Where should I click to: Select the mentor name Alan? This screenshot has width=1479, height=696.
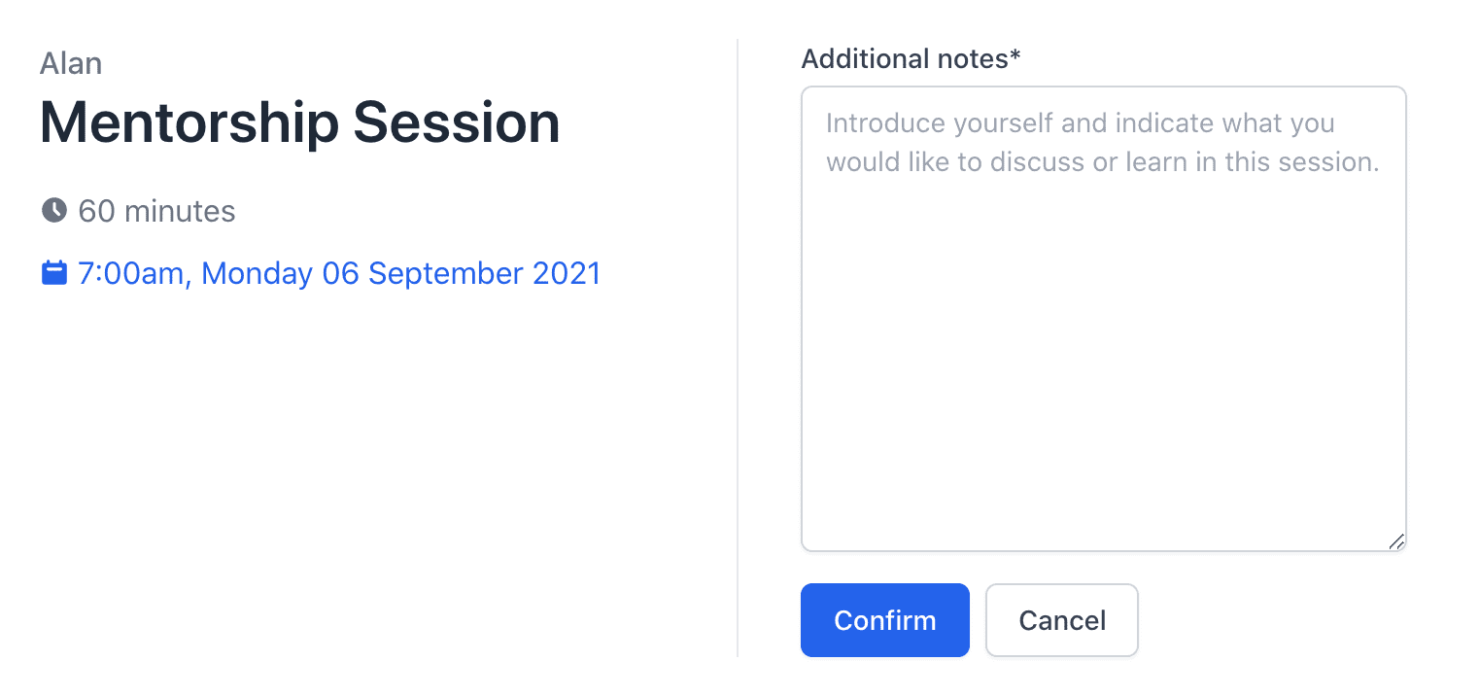(71, 63)
